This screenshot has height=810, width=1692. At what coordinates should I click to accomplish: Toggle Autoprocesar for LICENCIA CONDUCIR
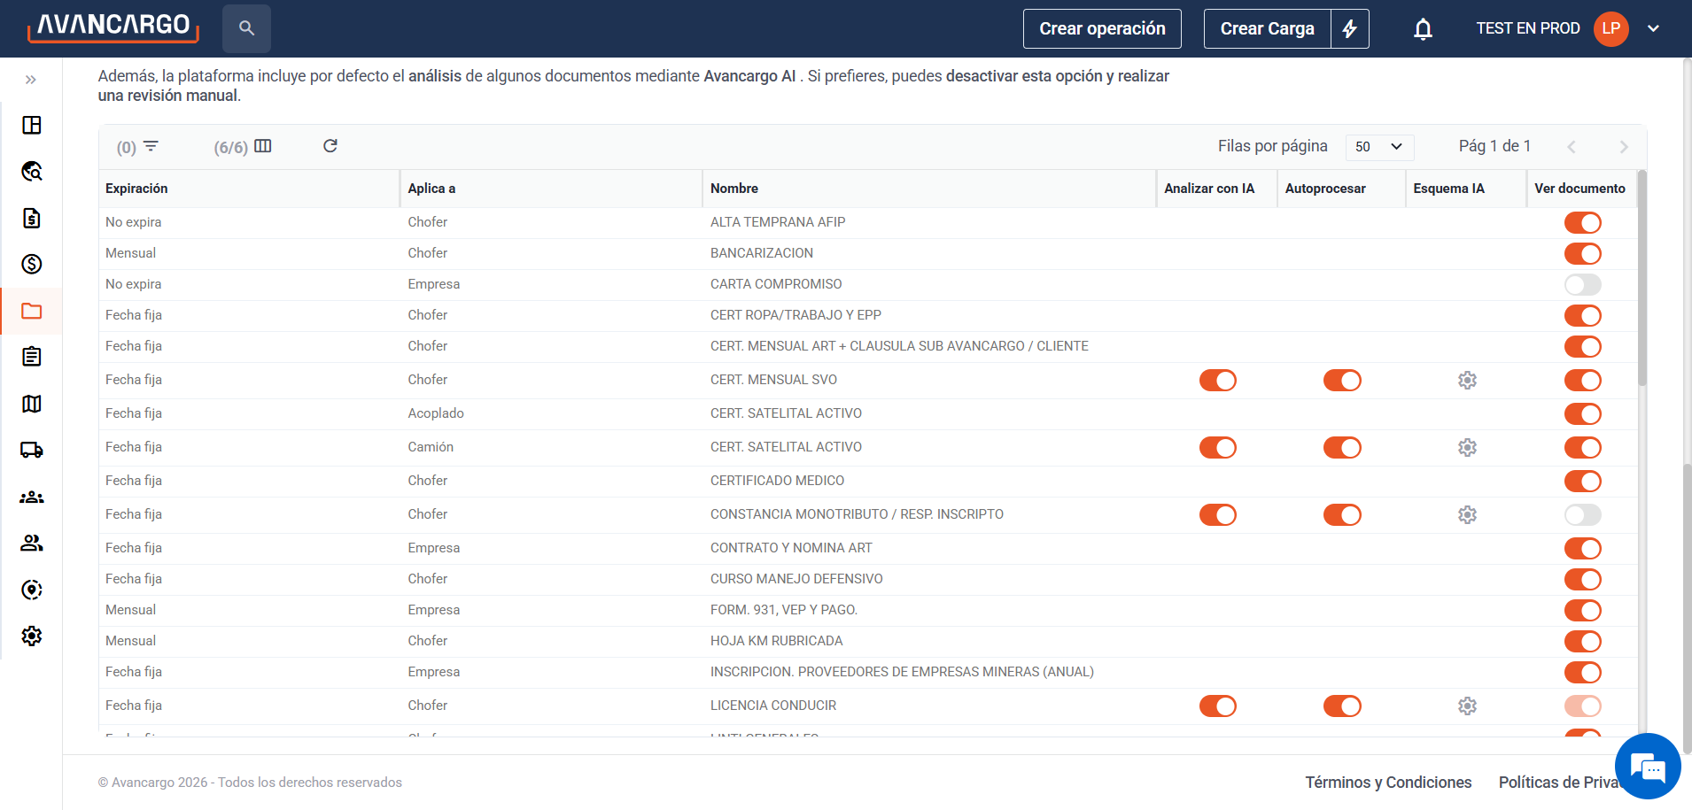(1342, 706)
